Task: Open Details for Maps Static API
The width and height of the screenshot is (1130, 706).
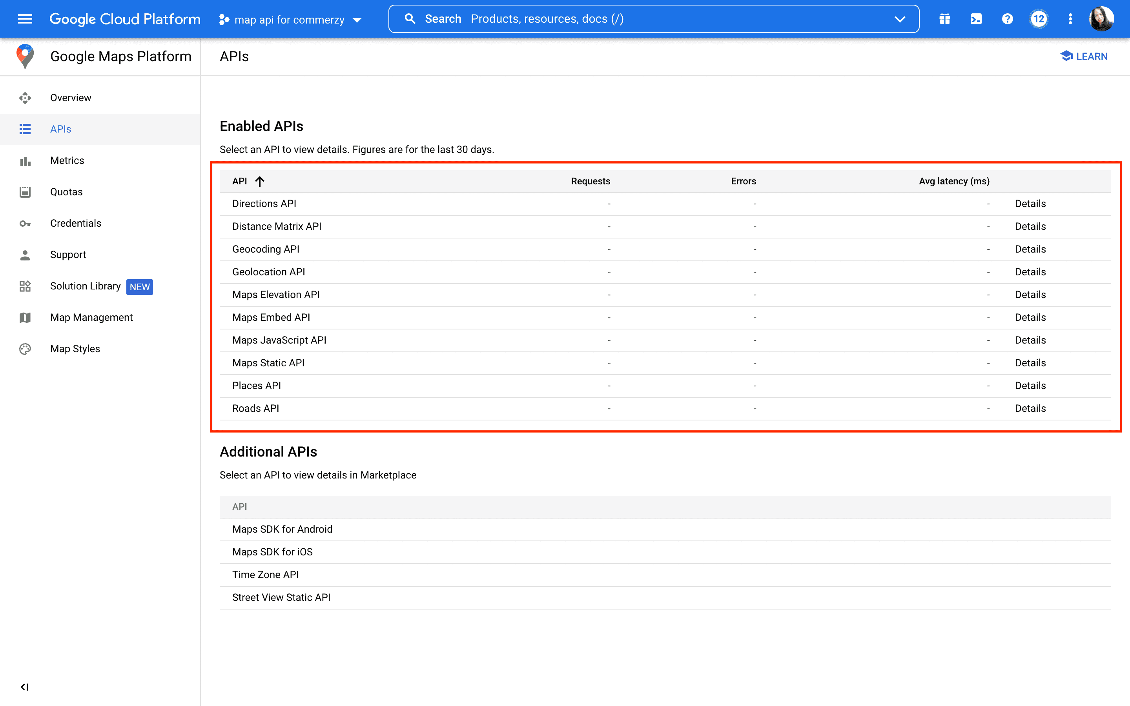Action: pyautogui.click(x=1030, y=363)
